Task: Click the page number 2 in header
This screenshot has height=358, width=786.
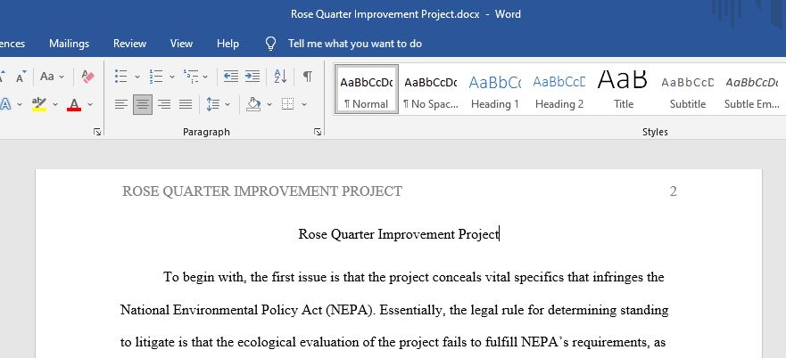Action: [674, 191]
